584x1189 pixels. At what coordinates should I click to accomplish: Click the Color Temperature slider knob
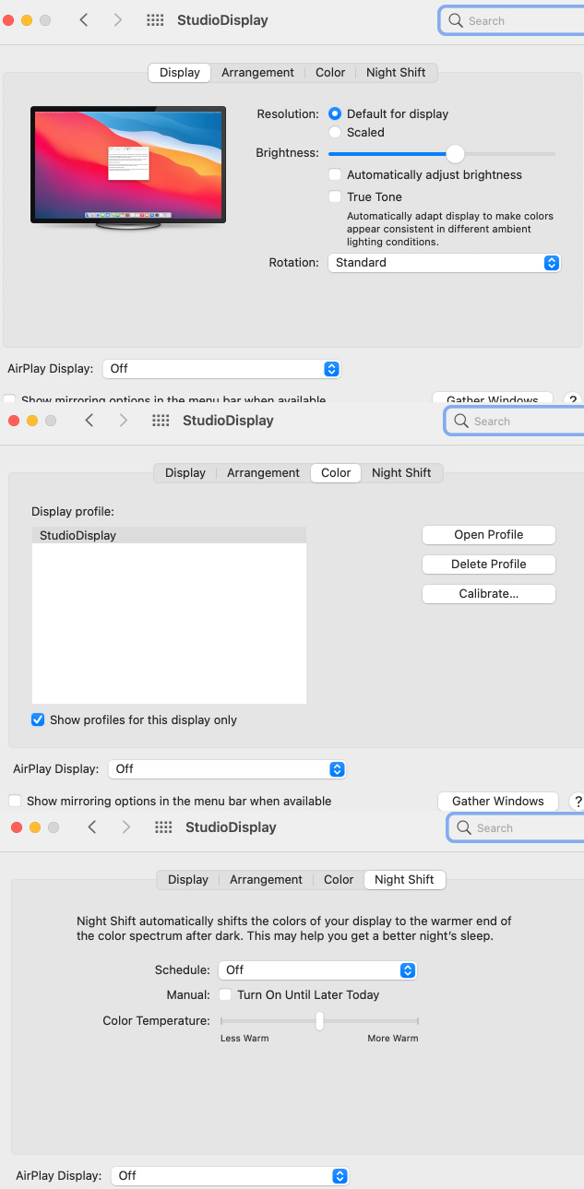click(x=319, y=1021)
